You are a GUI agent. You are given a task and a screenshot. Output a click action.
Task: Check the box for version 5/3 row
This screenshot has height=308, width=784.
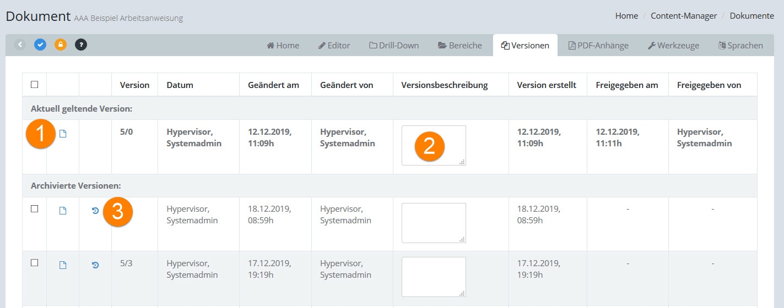click(x=35, y=263)
